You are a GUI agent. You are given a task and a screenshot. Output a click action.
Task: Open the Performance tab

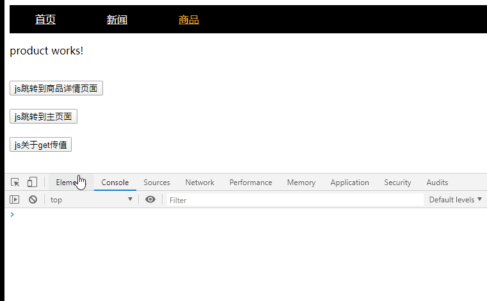pyautogui.click(x=251, y=183)
